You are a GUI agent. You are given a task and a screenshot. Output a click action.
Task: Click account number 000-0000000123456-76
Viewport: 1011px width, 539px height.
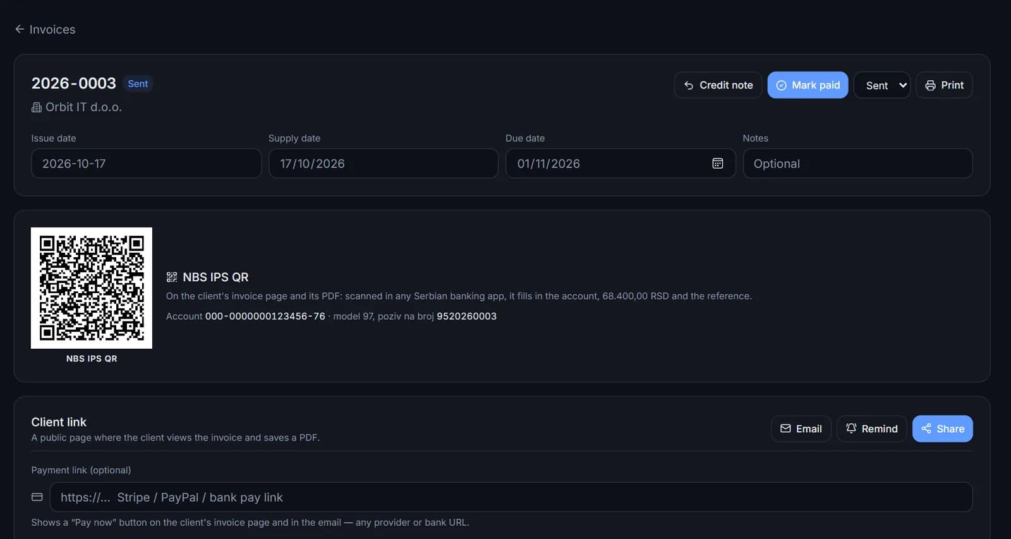[x=265, y=316]
